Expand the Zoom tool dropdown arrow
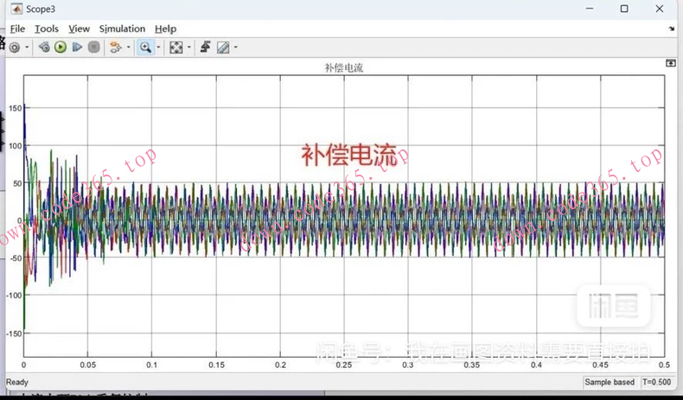Viewport: 683px width, 400px height. tap(158, 48)
